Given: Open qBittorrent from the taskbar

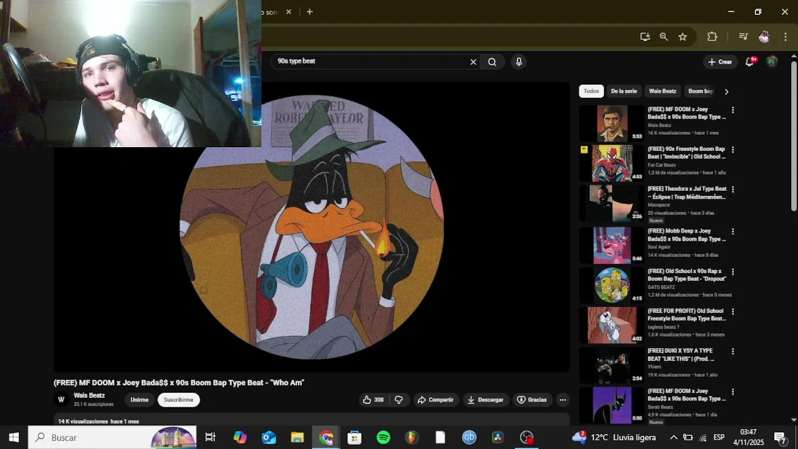Looking at the screenshot, I should point(469,437).
